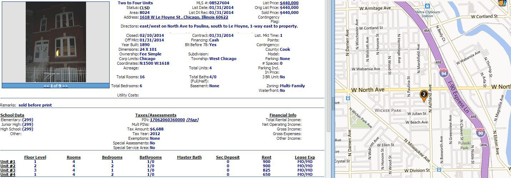The width and height of the screenshot is (511, 178).
Task: Go to previous photo with << arrows
Action: [46, 86]
